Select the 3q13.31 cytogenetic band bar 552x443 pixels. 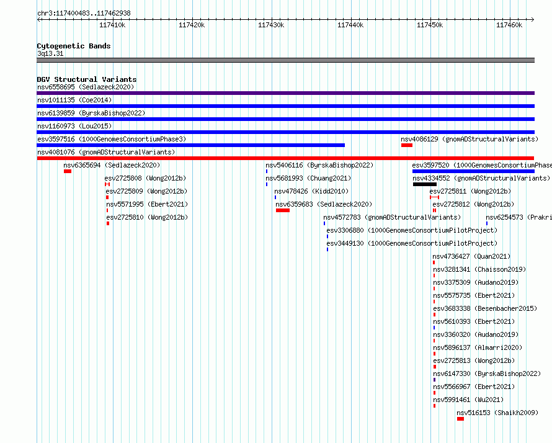point(285,60)
